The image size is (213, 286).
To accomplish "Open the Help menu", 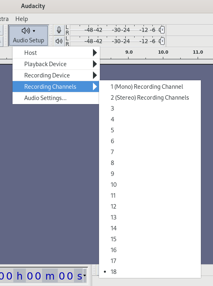I will 21,19.
